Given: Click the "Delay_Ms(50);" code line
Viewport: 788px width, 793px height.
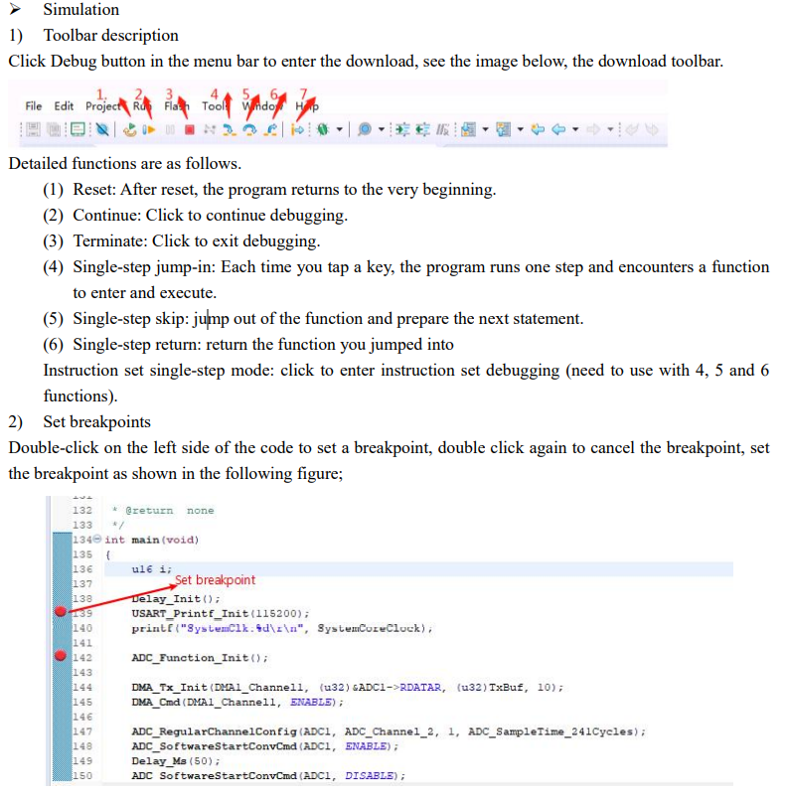Looking at the screenshot, I should point(176,761).
